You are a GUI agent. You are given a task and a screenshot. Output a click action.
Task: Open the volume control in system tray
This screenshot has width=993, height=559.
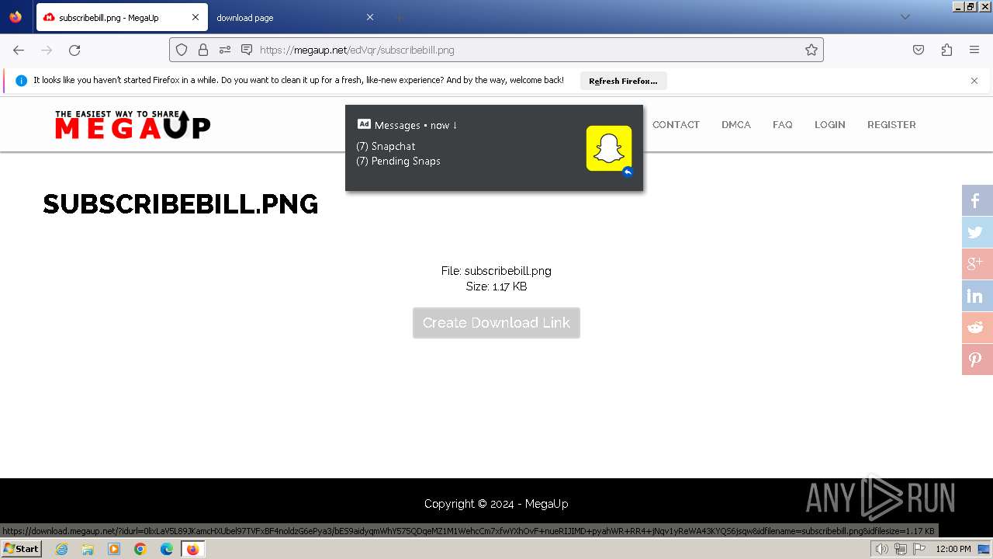(881, 549)
